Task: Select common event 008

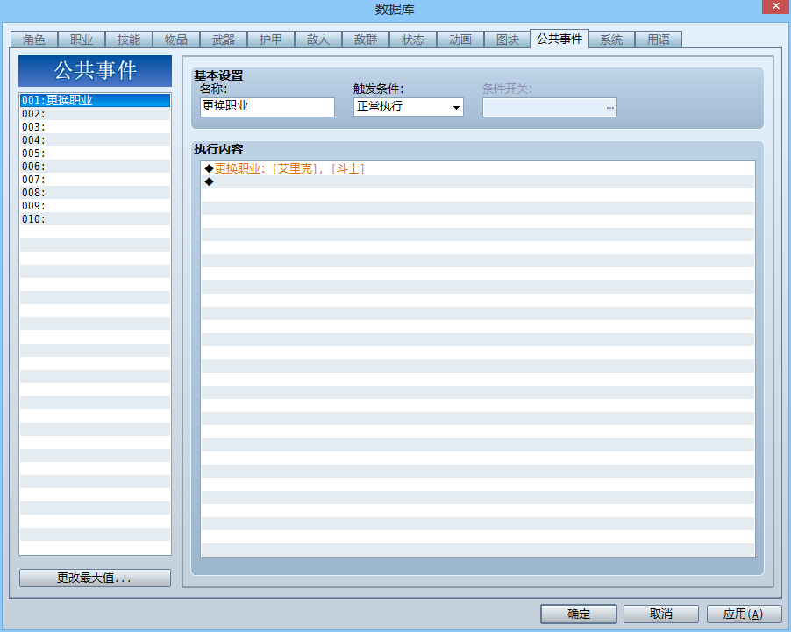Action: [95, 192]
